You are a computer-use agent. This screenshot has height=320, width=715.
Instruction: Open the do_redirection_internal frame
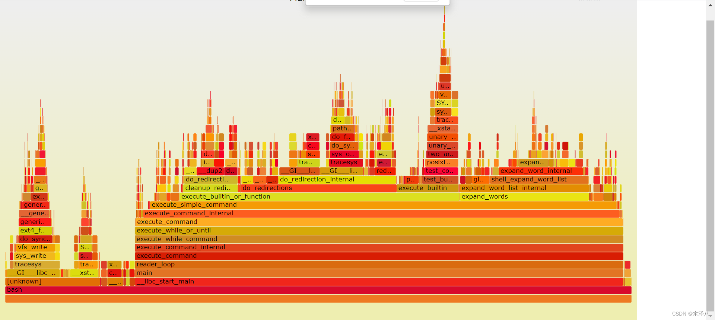(337, 179)
